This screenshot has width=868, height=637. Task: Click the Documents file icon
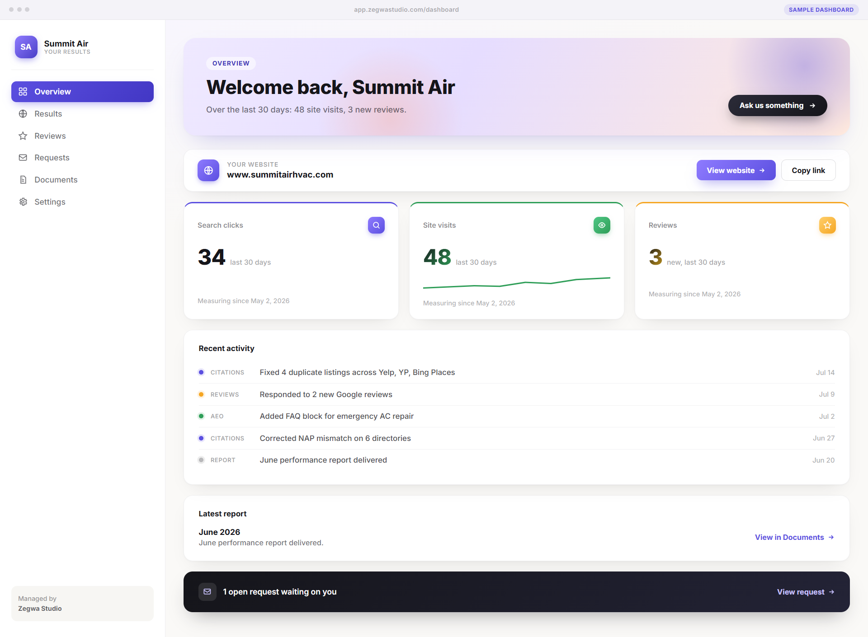(x=23, y=180)
